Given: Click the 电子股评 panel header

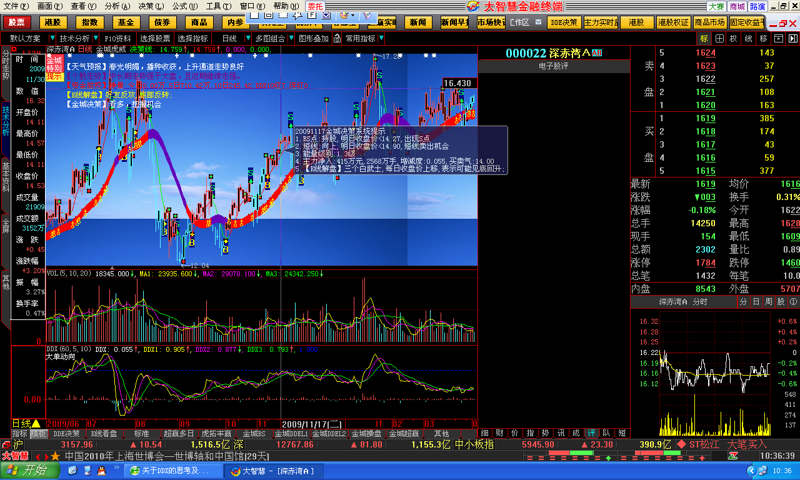Looking at the screenshot, I should coord(554,66).
